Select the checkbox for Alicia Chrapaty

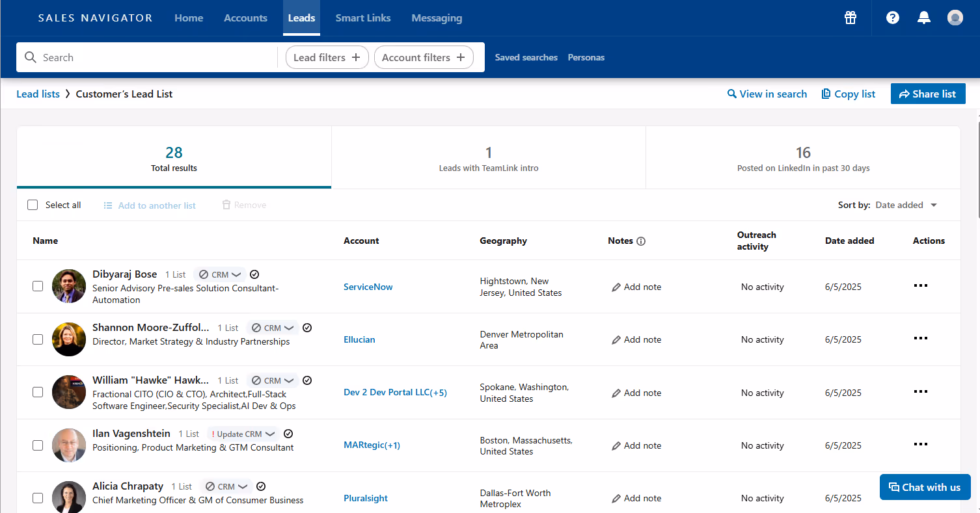(38, 498)
